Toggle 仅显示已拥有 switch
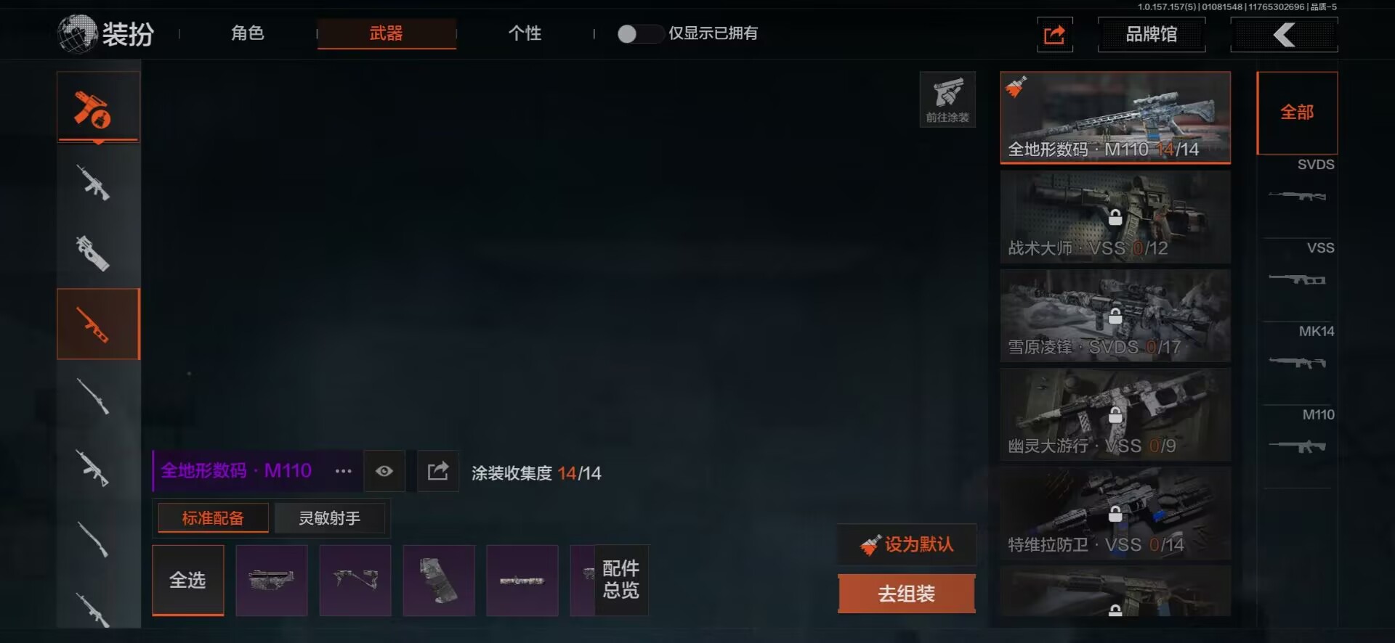Viewport: 1395px width, 643px height. pos(639,33)
